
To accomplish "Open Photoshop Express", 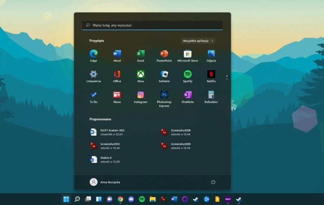I will [x=164, y=99].
